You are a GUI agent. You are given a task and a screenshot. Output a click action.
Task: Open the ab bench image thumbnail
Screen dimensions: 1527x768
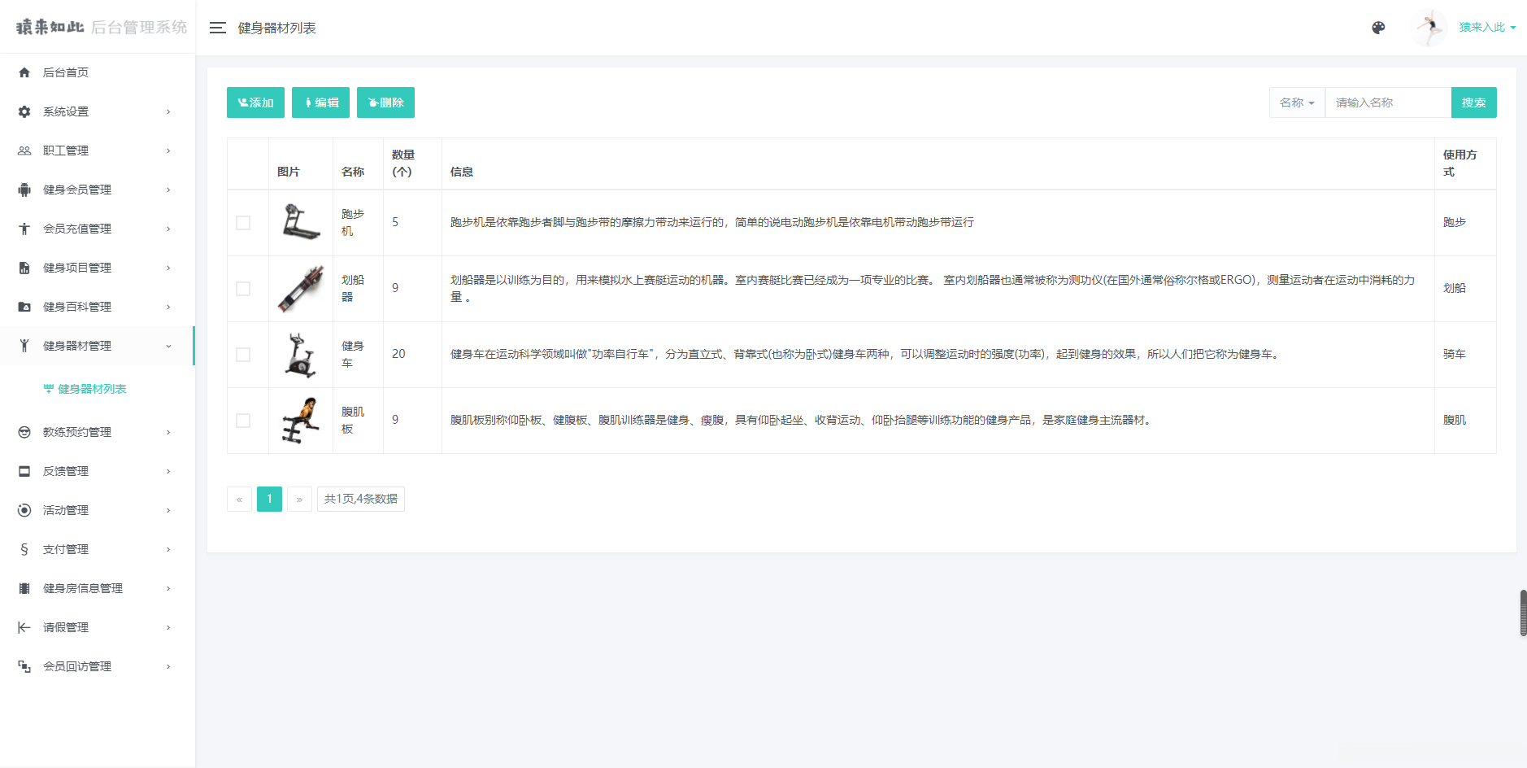301,420
